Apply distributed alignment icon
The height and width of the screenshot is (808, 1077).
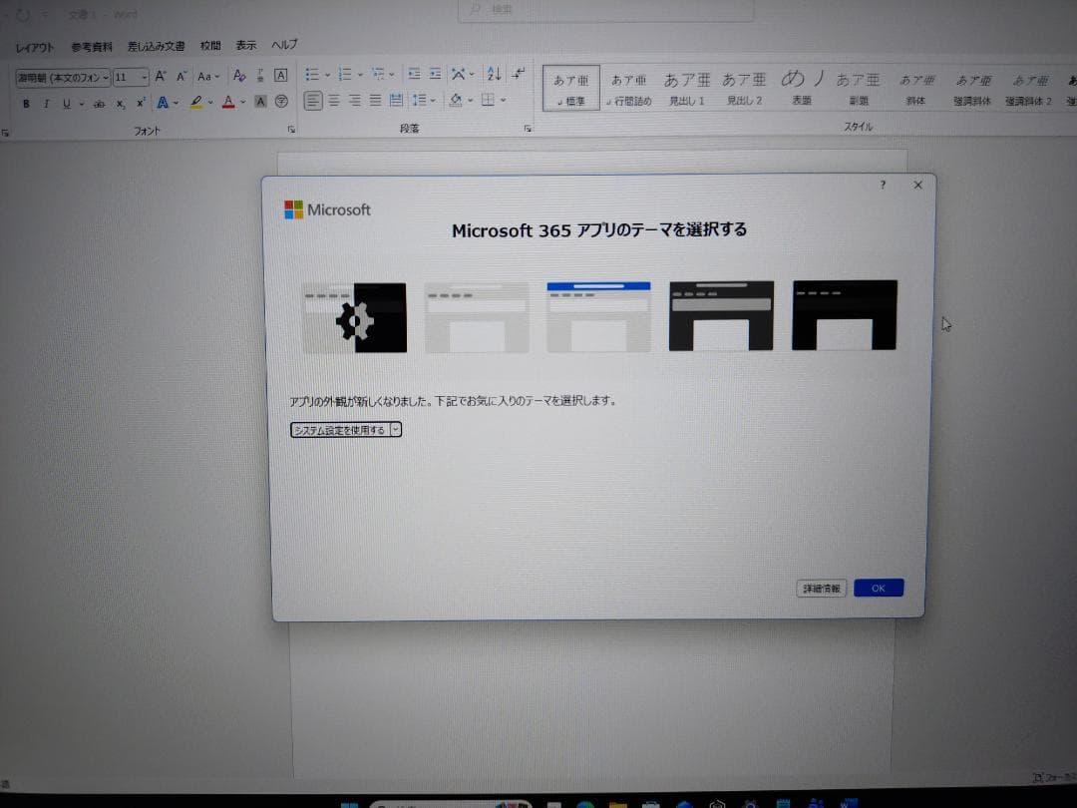396,101
